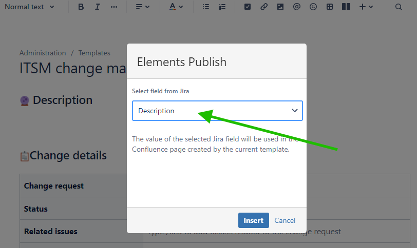Viewport: 417px width, 248px height.
Task: Open the emoji picker
Action: [313, 7]
